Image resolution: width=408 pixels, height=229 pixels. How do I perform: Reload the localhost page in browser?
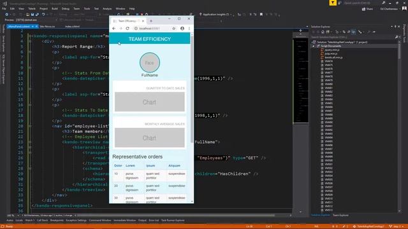[127, 28]
